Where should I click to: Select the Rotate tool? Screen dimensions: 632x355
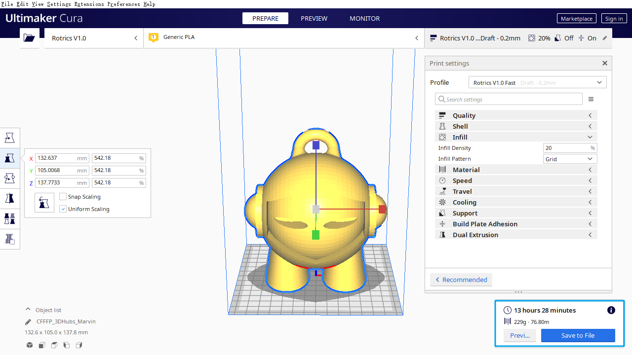(x=10, y=178)
